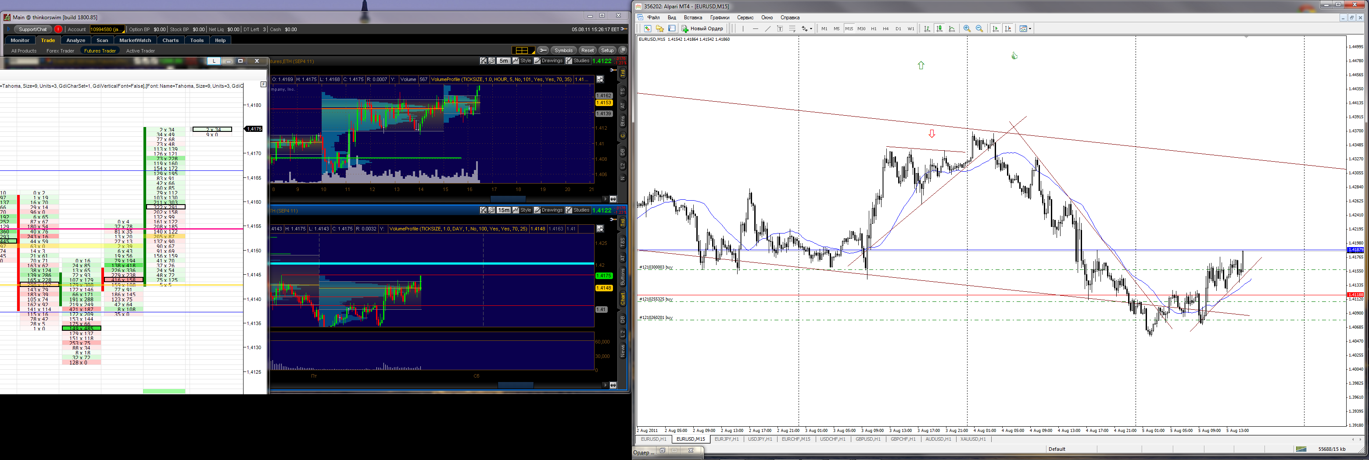Click the red alert exclamation icon
Image resolution: width=1369 pixels, height=460 pixels.
(58, 29)
